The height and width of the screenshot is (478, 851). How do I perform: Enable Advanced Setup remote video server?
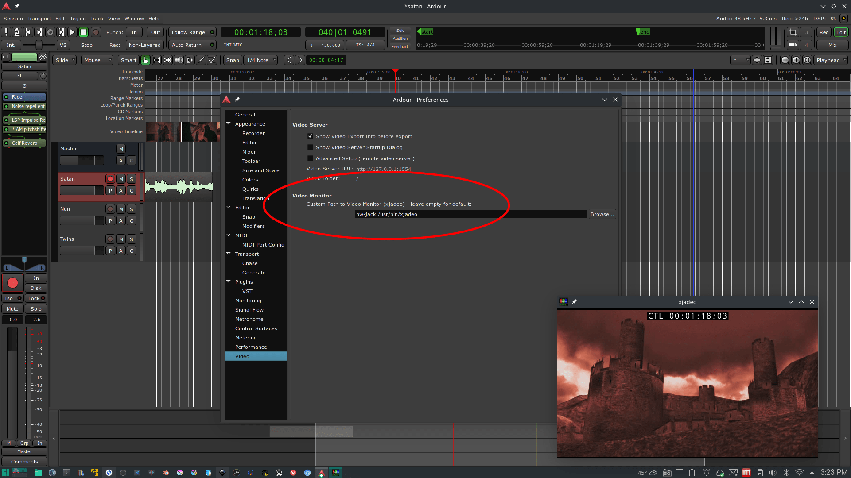pyautogui.click(x=310, y=158)
